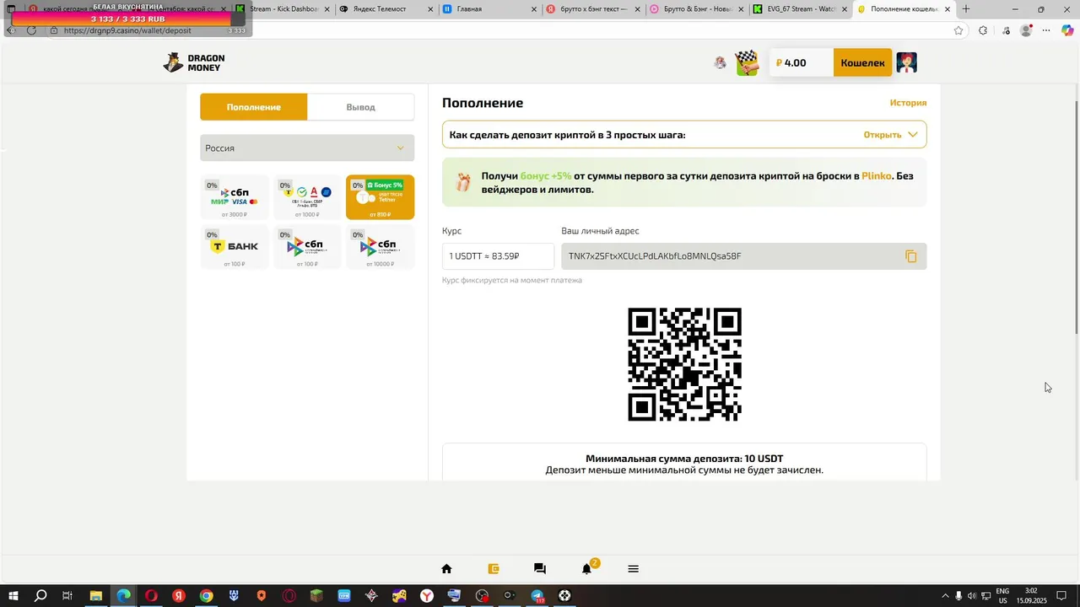The height and width of the screenshot is (607, 1080).
Task: Click the small round icon left of the flag
Action: [x=720, y=62]
